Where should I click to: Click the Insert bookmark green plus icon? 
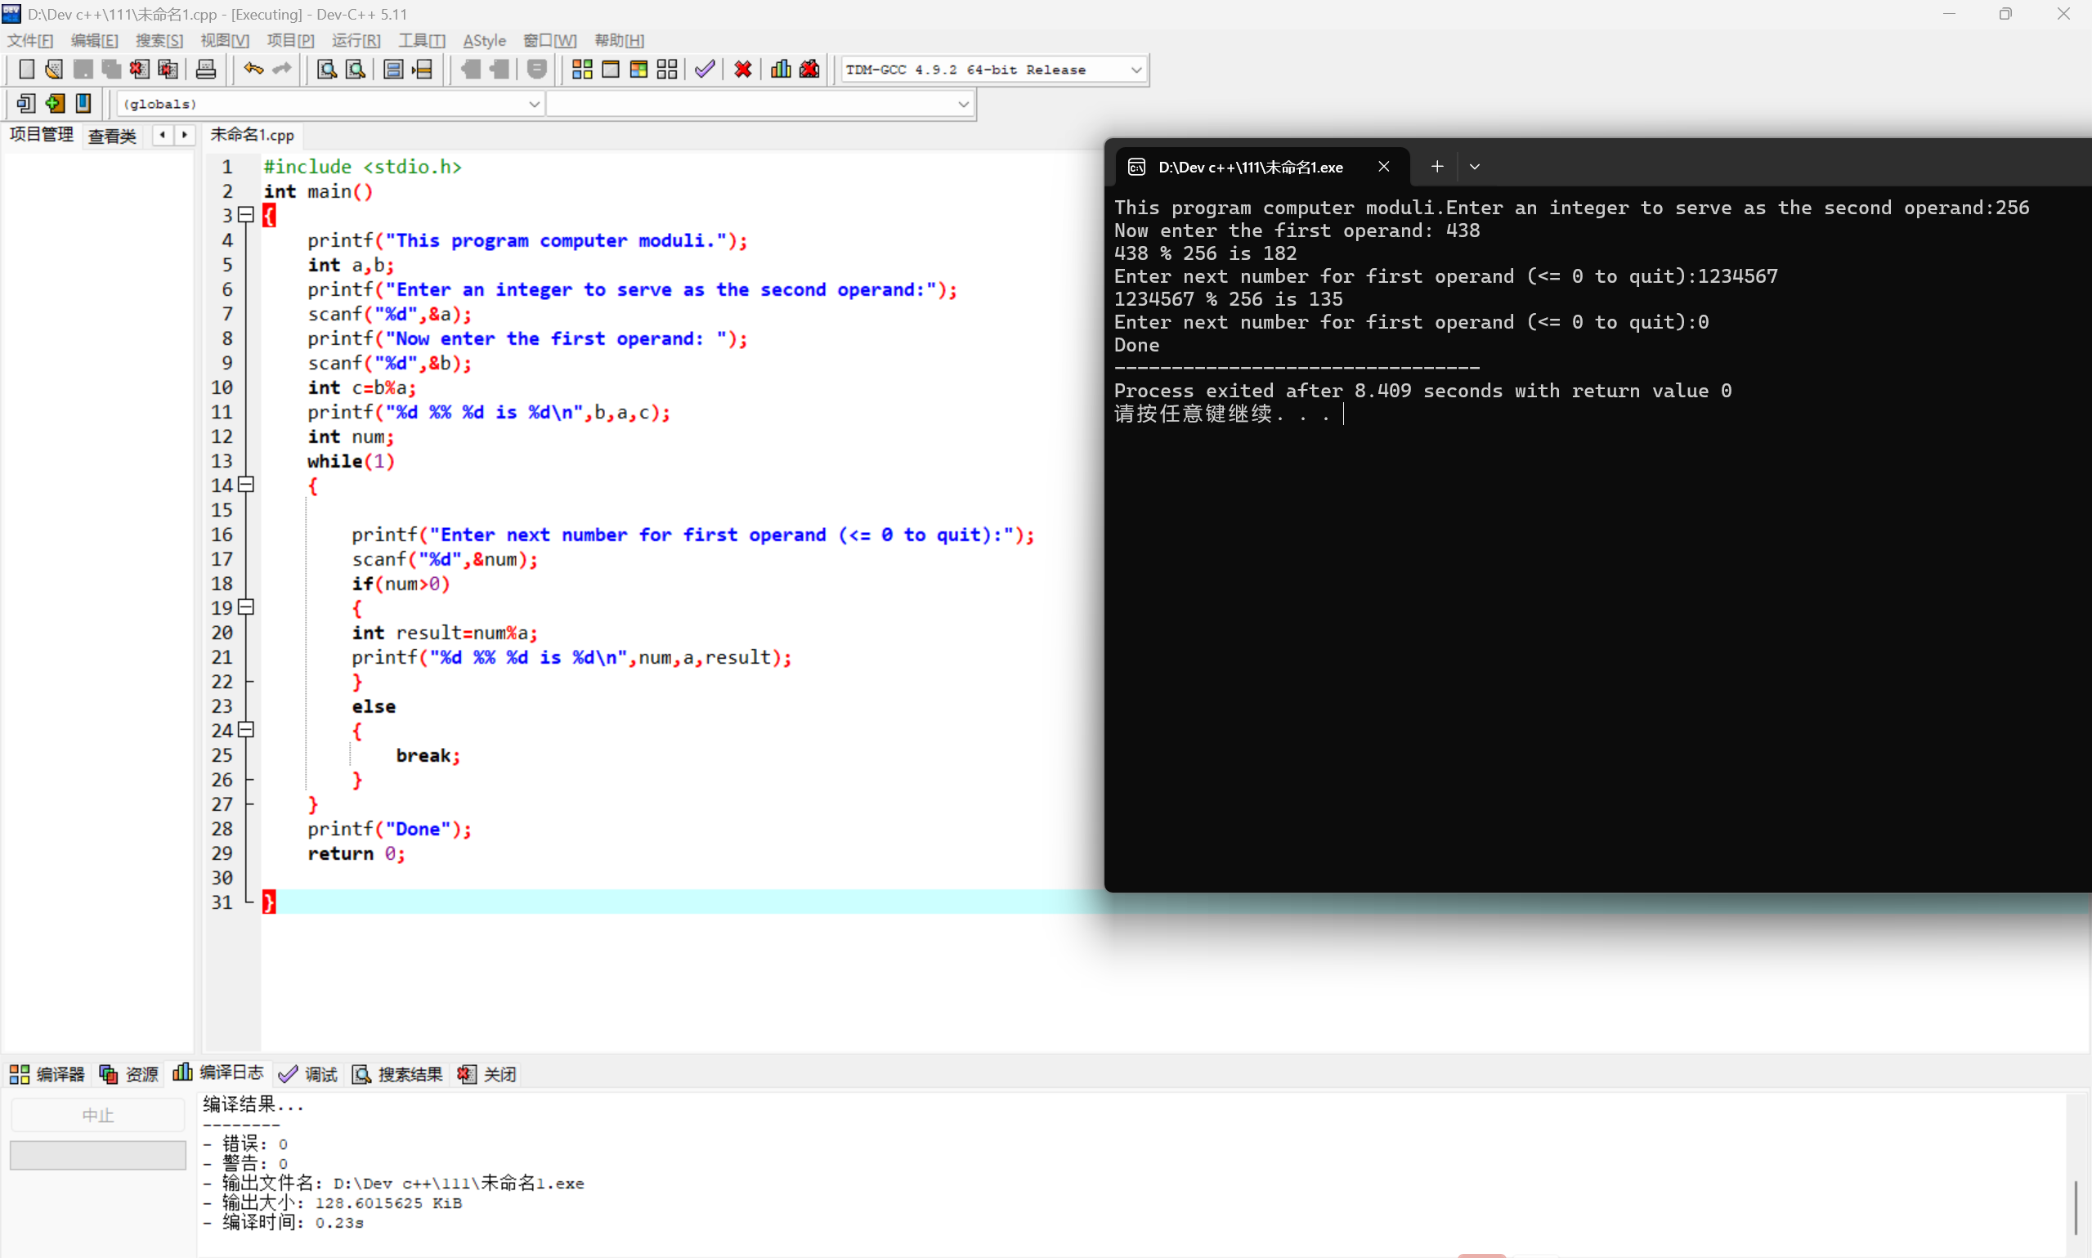pos(55,104)
